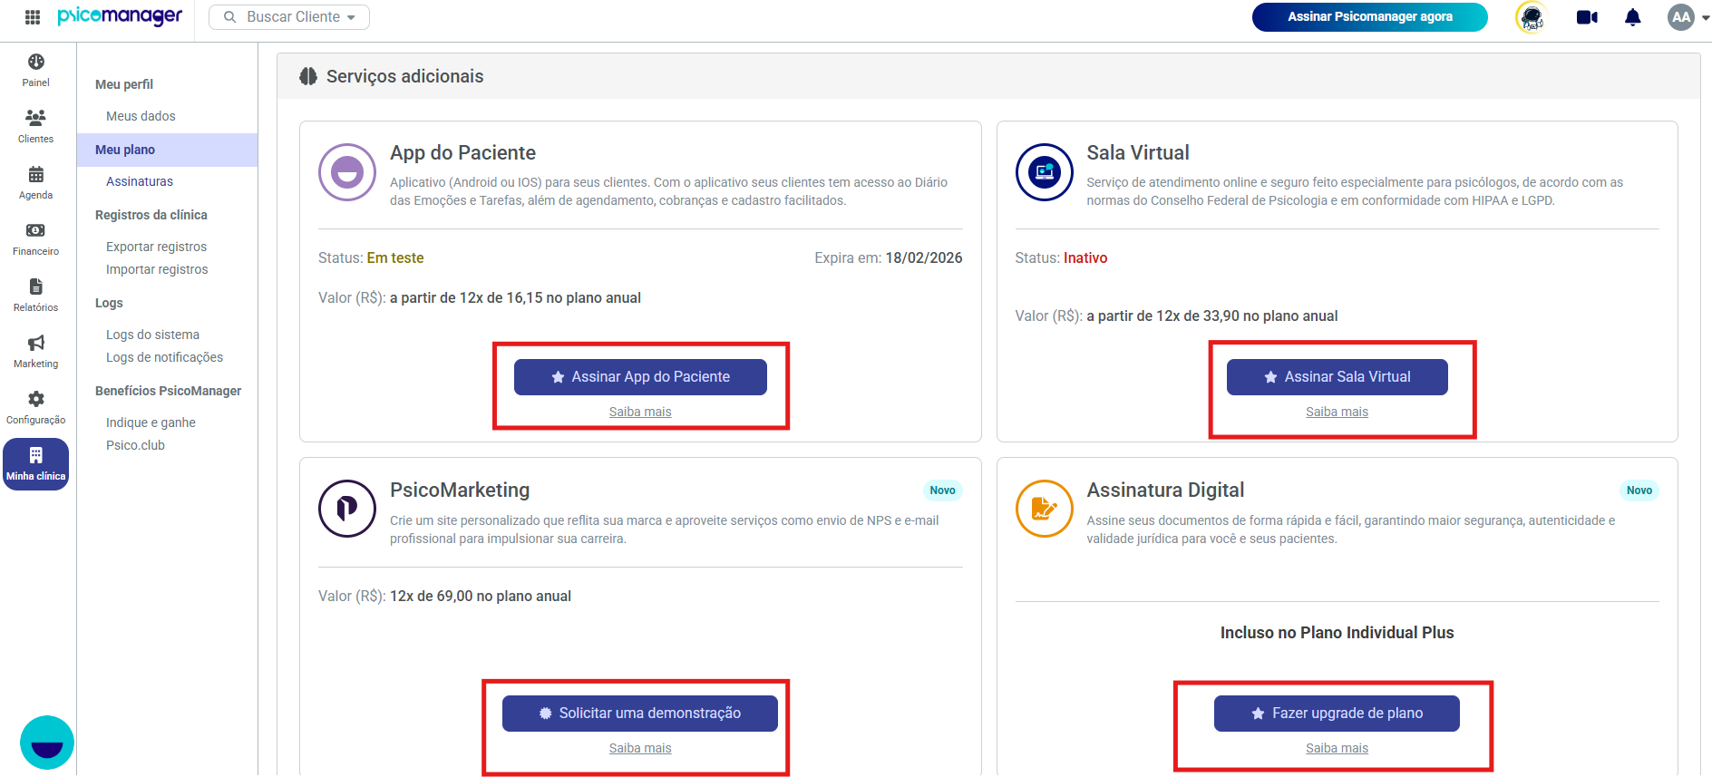Open Configuração in the sidebar
This screenshot has height=777, width=1712.
[36, 407]
